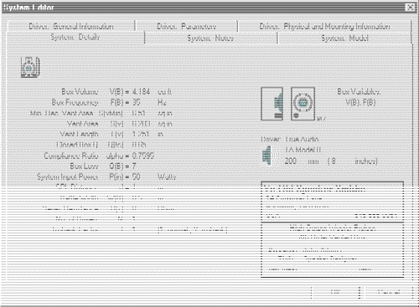Click the cu ft unit label
This screenshot has width=419, height=307.
coord(165,92)
